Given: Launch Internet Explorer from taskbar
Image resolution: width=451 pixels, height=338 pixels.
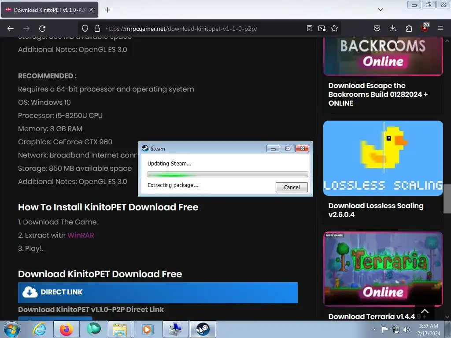Looking at the screenshot, I should pyautogui.click(x=39, y=329).
